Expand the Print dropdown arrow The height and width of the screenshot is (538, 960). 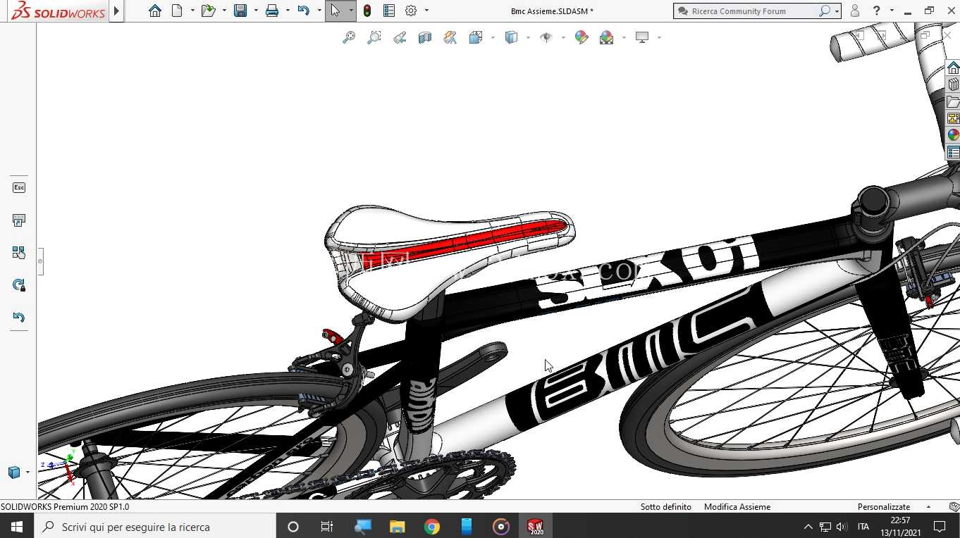tap(288, 11)
